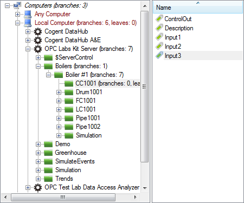This screenshot has height=203, width=244.
Task: Click the OPC Labs Kit Server gear icon
Action: tap(38, 49)
